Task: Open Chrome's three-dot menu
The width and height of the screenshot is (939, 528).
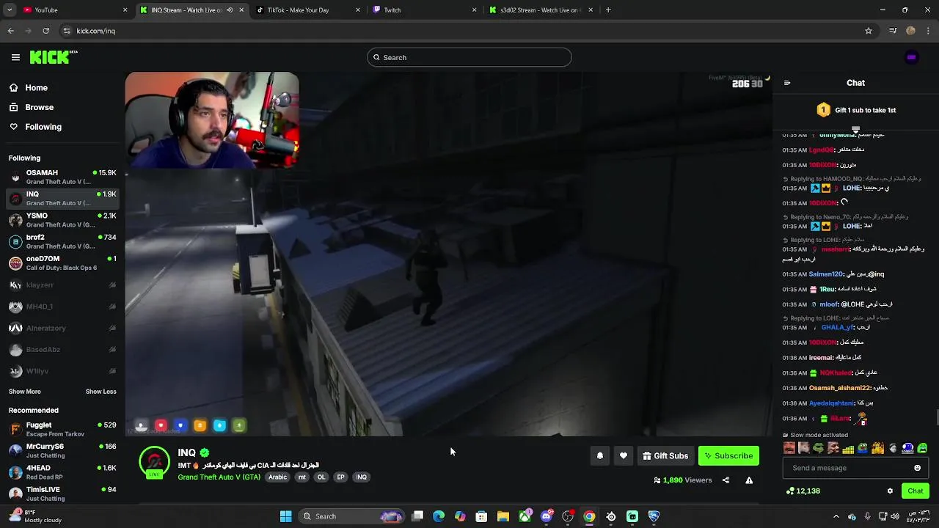Action: tap(928, 31)
